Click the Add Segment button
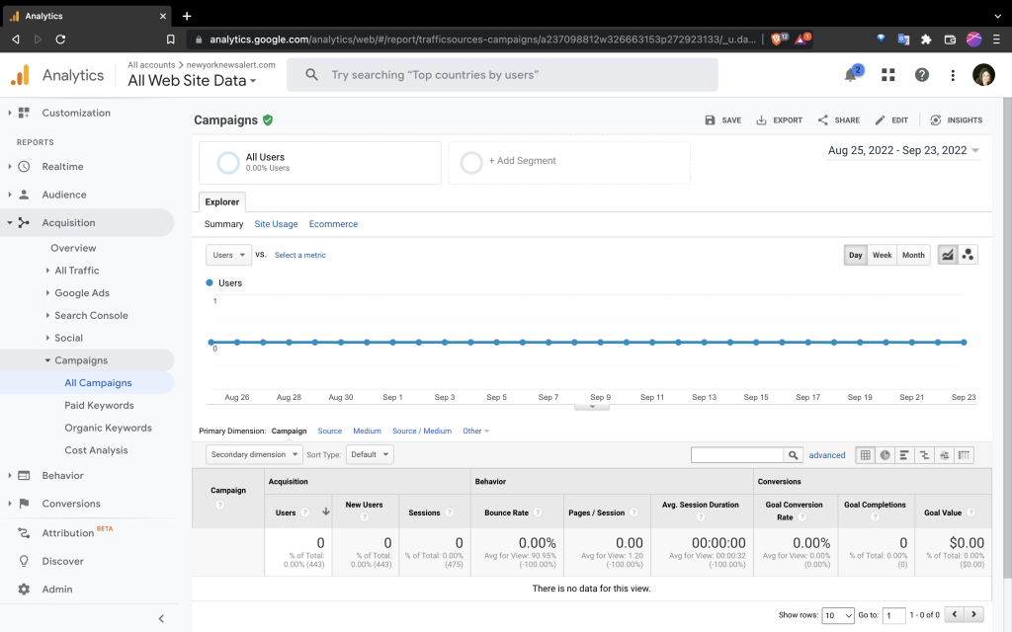Screen dimensions: 1012x632 coord(522,161)
